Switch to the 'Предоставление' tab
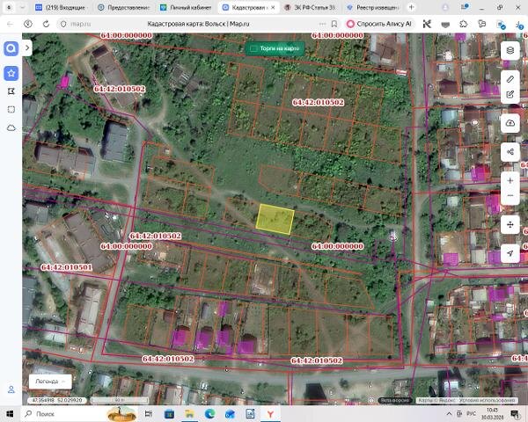Image resolution: width=528 pixels, height=422 pixels. (124, 7)
